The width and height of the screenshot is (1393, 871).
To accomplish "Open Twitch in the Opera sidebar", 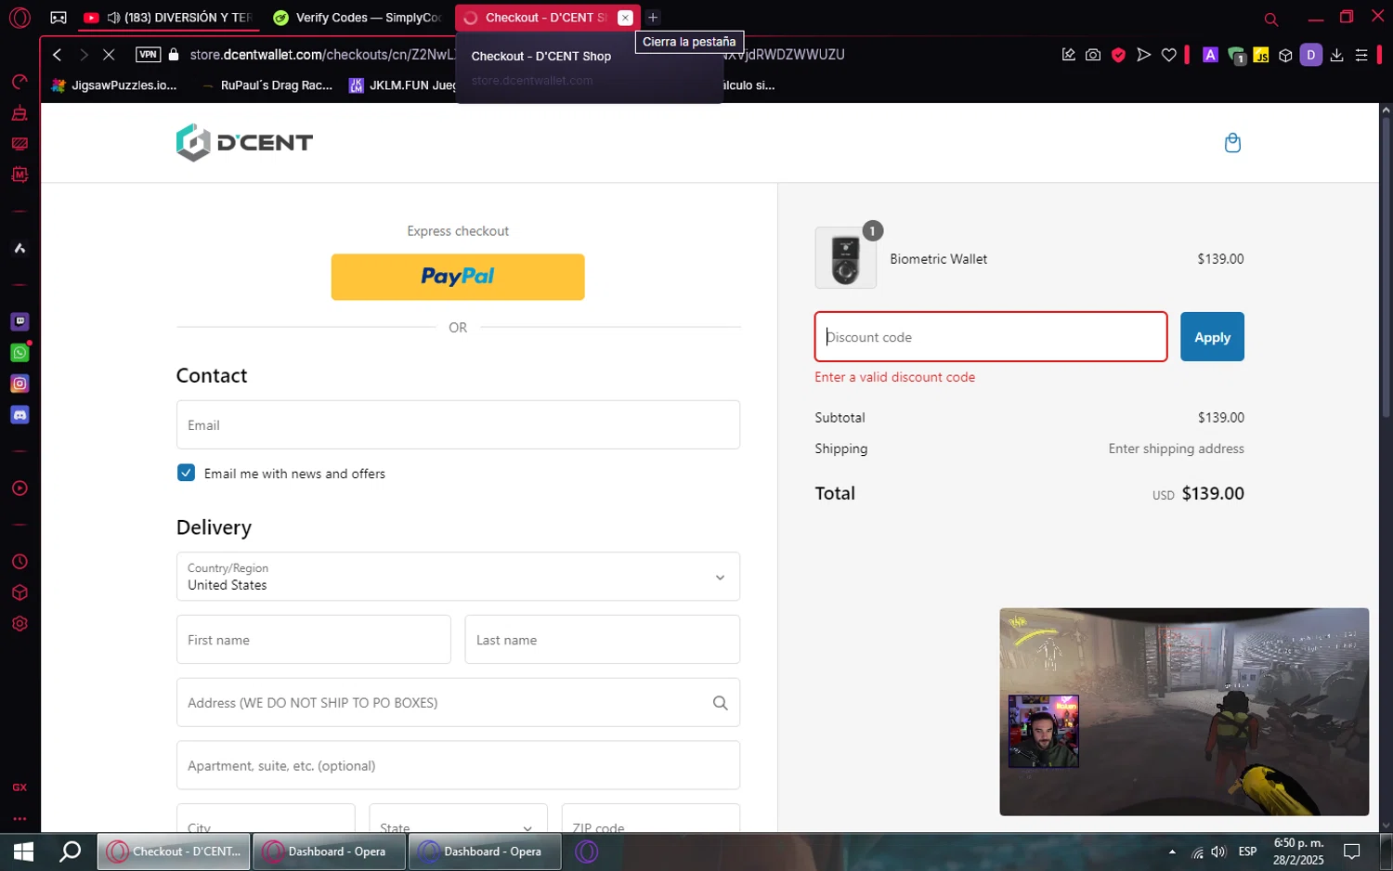I will (x=20, y=321).
